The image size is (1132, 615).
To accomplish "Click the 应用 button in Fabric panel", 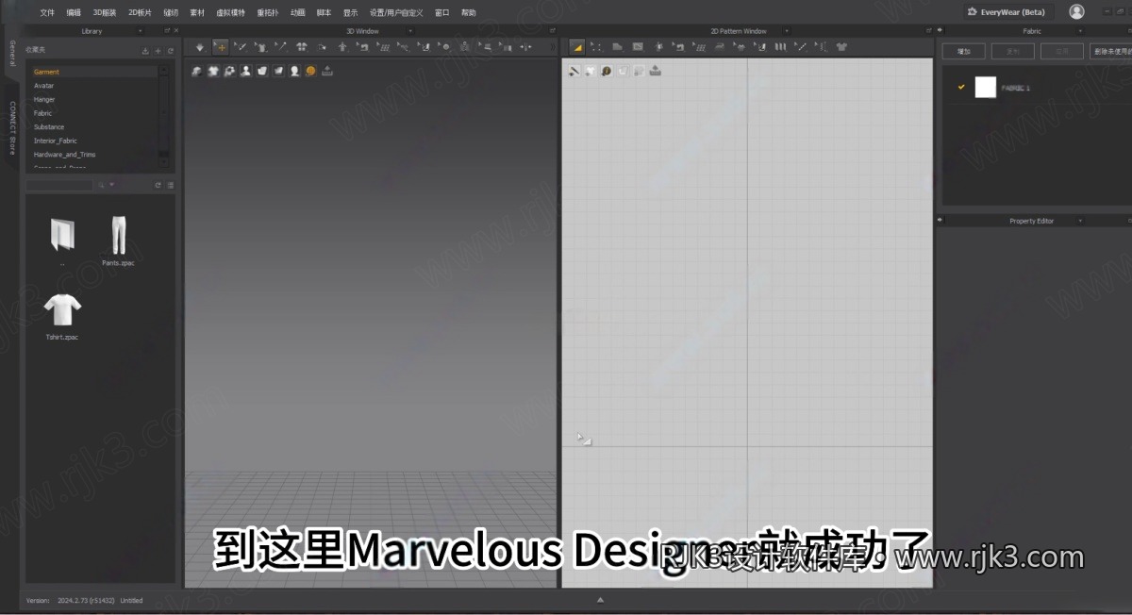I will [1062, 51].
